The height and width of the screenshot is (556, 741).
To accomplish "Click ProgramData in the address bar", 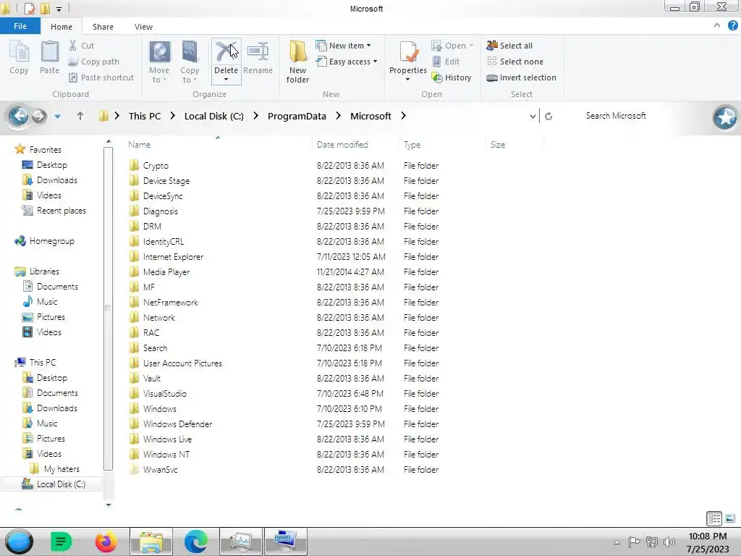I will click(x=297, y=116).
